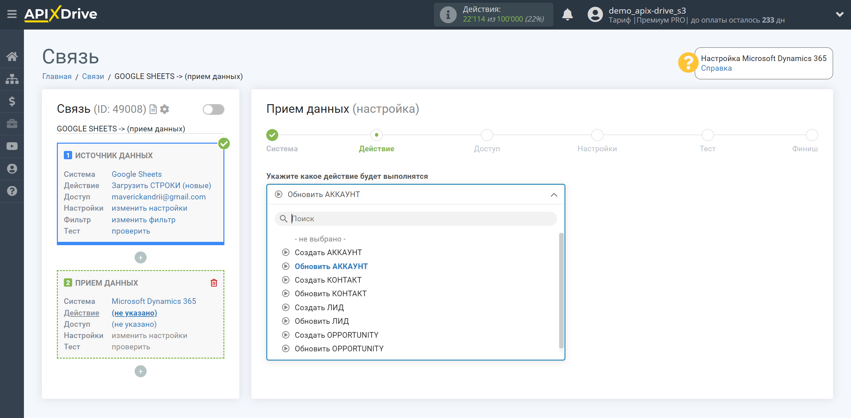Open connections sitemap icon in sidebar
The height and width of the screenshot is (418, 851).
12,79
